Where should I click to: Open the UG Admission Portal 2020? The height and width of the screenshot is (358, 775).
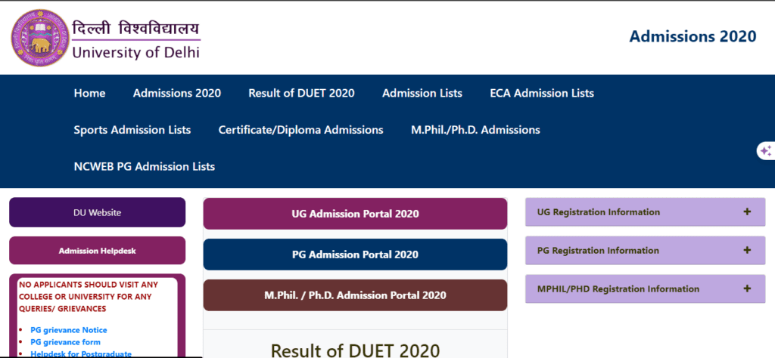click(x=355, y=214)
